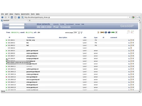Click the red status dot of 192.168.0.15

[7, 77]
